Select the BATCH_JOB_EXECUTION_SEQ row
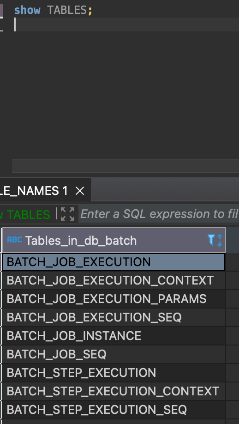The image size is (239, 424). pyautogui.click(x=114, y=317)
